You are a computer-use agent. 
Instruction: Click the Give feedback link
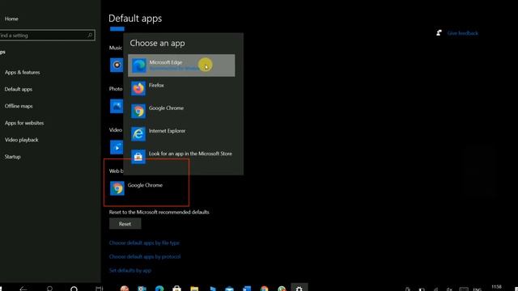pos(462,33)
